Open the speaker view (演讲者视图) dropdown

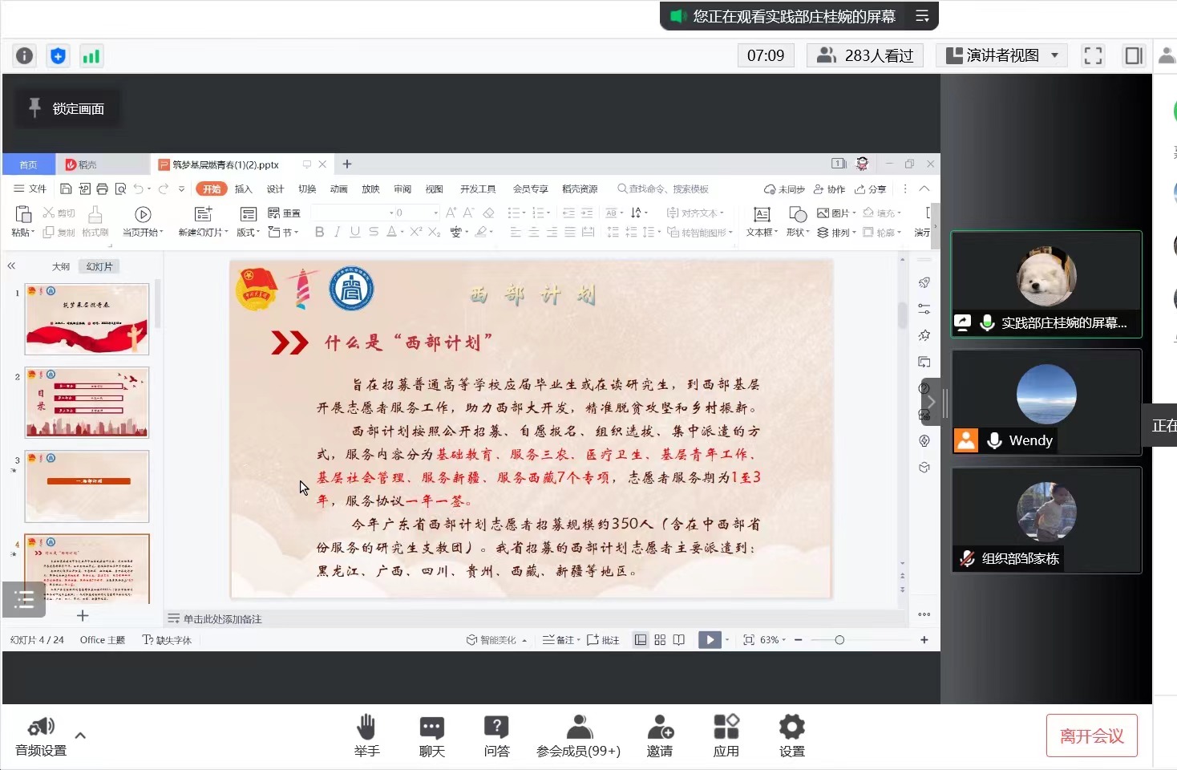pyautogui.click(x=1002, y=55)
